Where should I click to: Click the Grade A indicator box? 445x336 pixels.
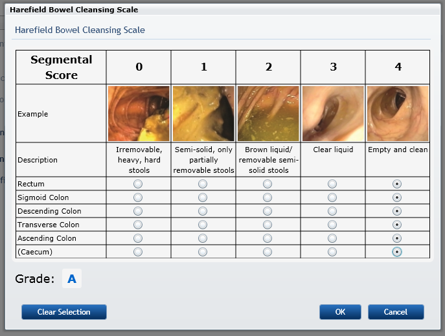click(x=72, y=278)
